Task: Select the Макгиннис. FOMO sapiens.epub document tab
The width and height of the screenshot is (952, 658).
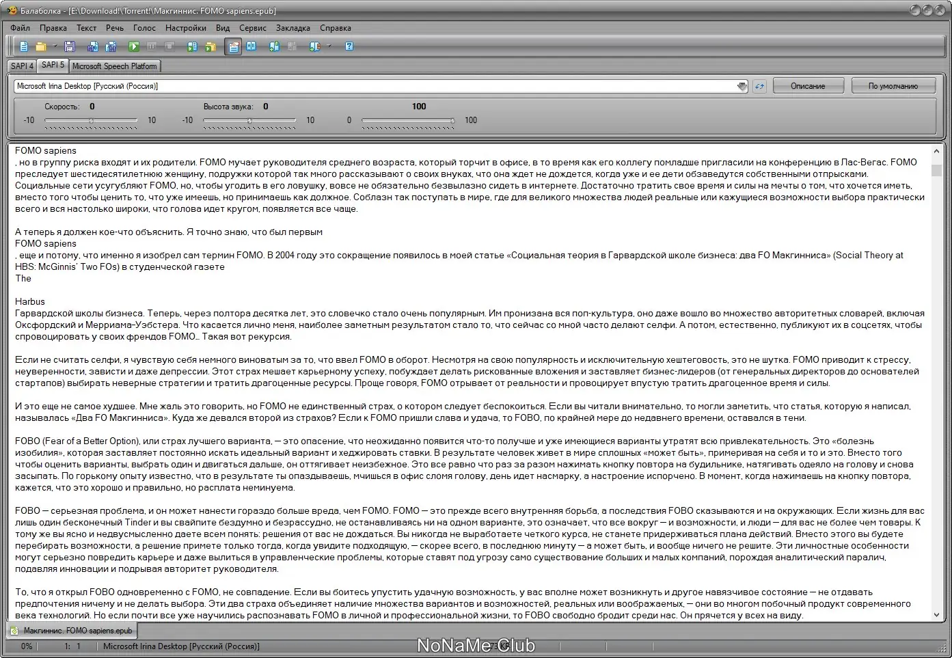Action: (x=72, y=631)
